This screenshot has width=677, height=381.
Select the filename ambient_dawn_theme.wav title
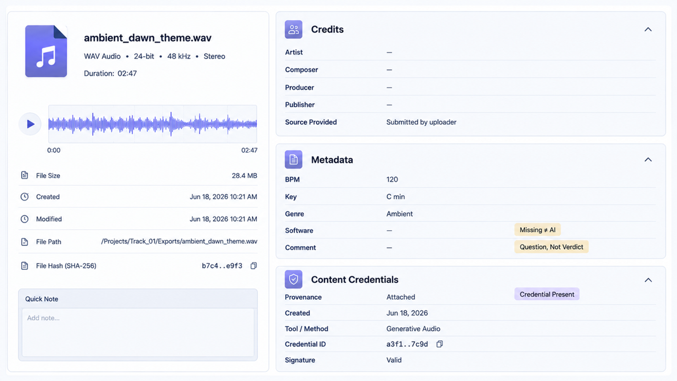pyautogui.click(x=148, y=38)
